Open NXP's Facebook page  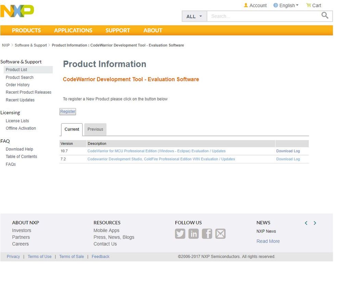coord(207,234)
